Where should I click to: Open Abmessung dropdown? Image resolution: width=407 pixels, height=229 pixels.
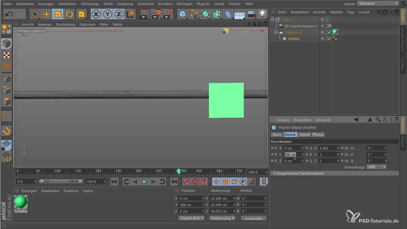[222, 218]
